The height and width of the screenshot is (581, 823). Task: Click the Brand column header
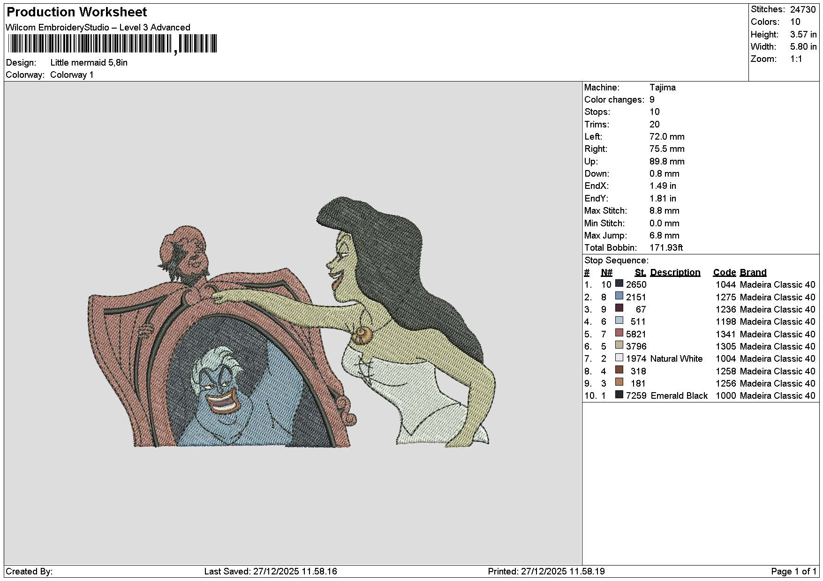click(x=753, y=273)
